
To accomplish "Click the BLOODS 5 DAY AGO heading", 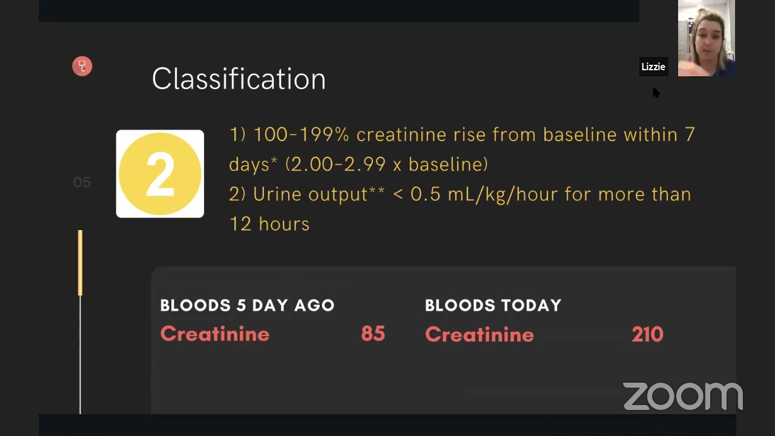I will (x=247, y=305).
